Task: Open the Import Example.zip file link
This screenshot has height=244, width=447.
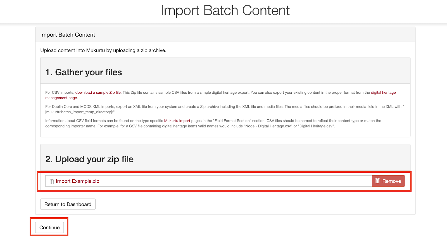Action: click(x=77, y=181)
